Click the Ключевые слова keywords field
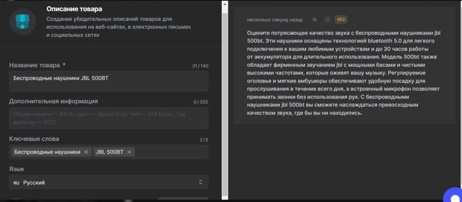 pos(109,152)
